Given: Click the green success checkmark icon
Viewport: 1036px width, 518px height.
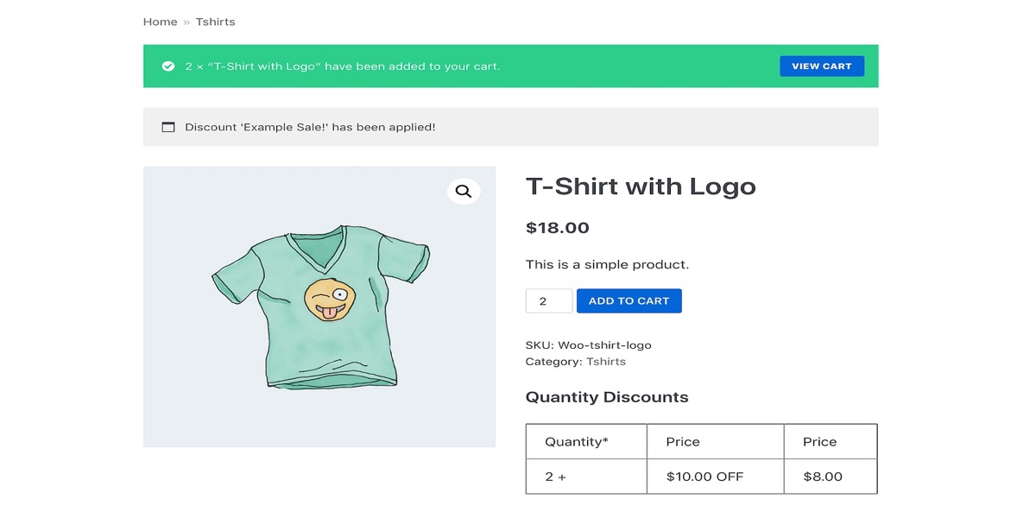Looking at the screenshot, I should coord(168,66).
